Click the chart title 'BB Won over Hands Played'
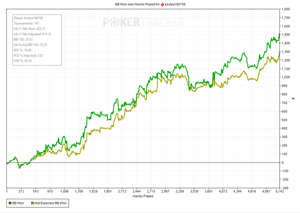The width and height of the screenshot is (300, 213). click(135, 4)
